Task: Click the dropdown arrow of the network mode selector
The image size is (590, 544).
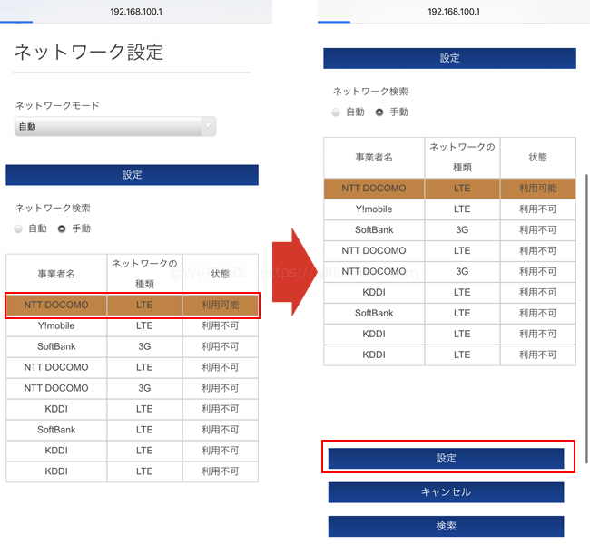Action: click(x=208, y=126)
